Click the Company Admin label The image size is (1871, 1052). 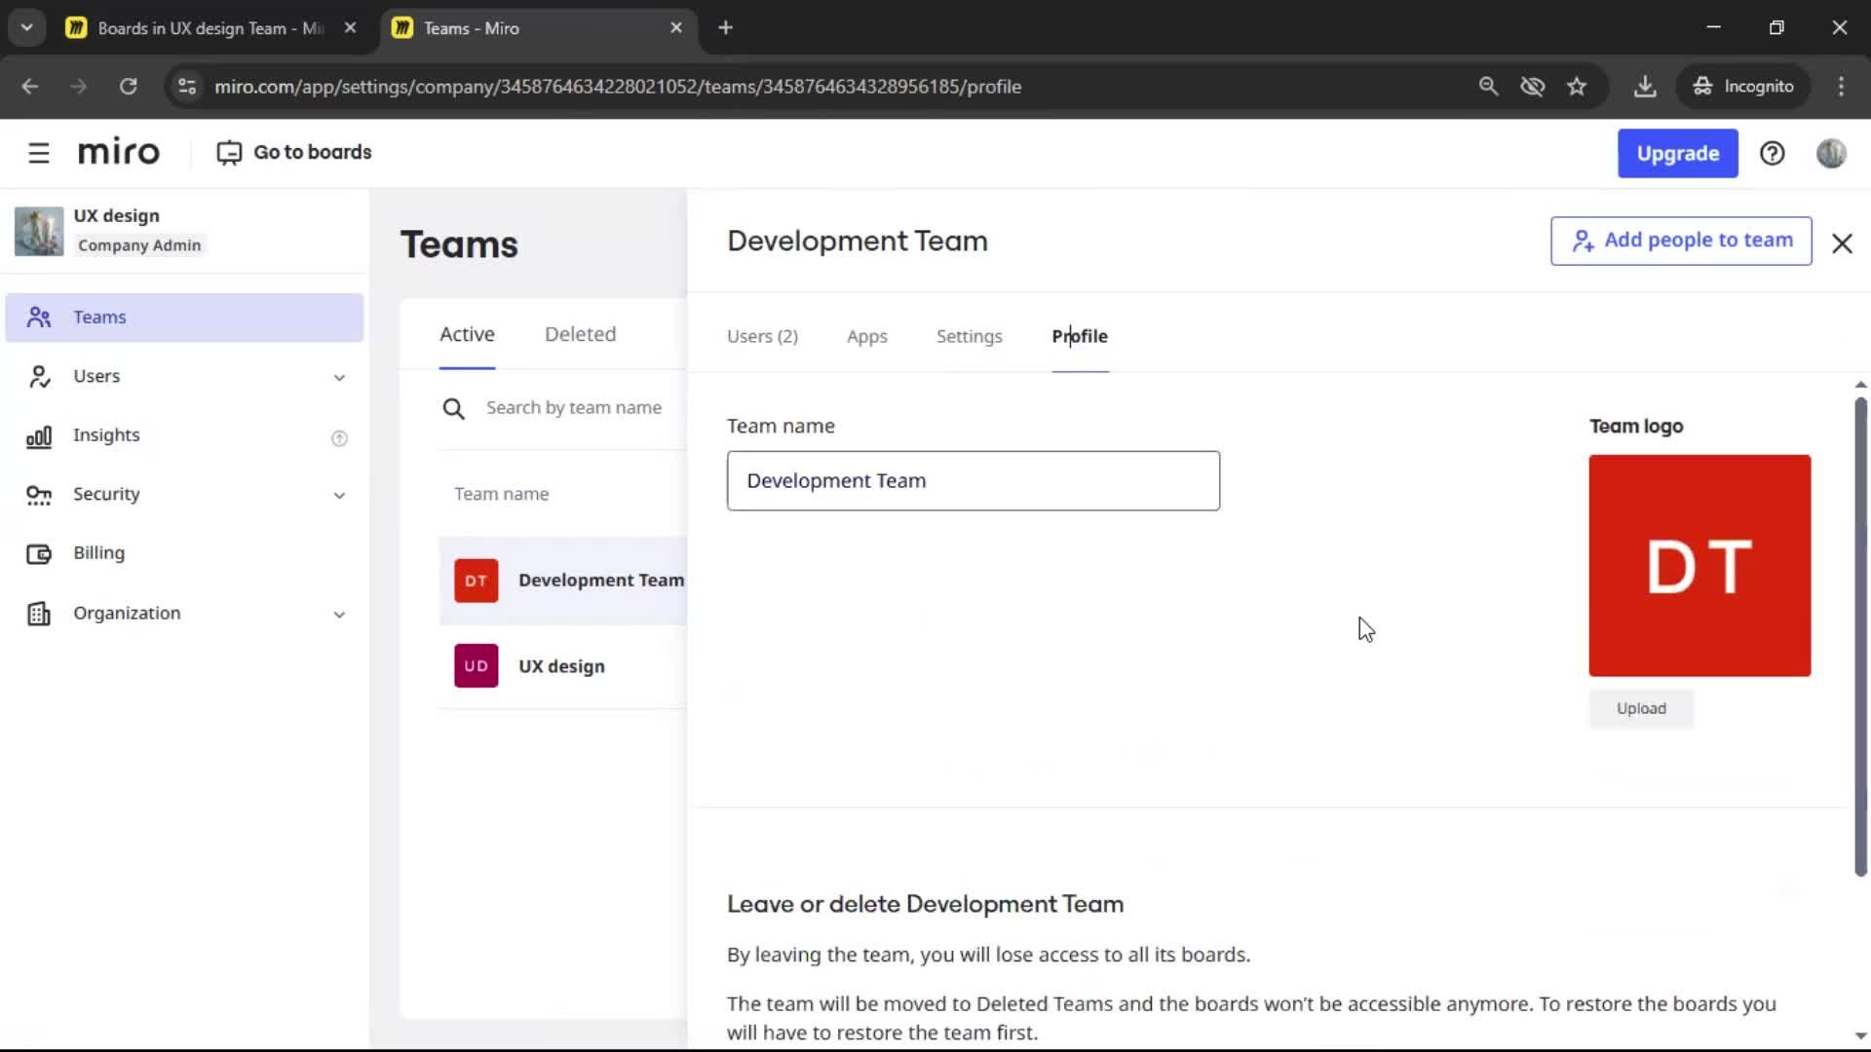(139, 245)
